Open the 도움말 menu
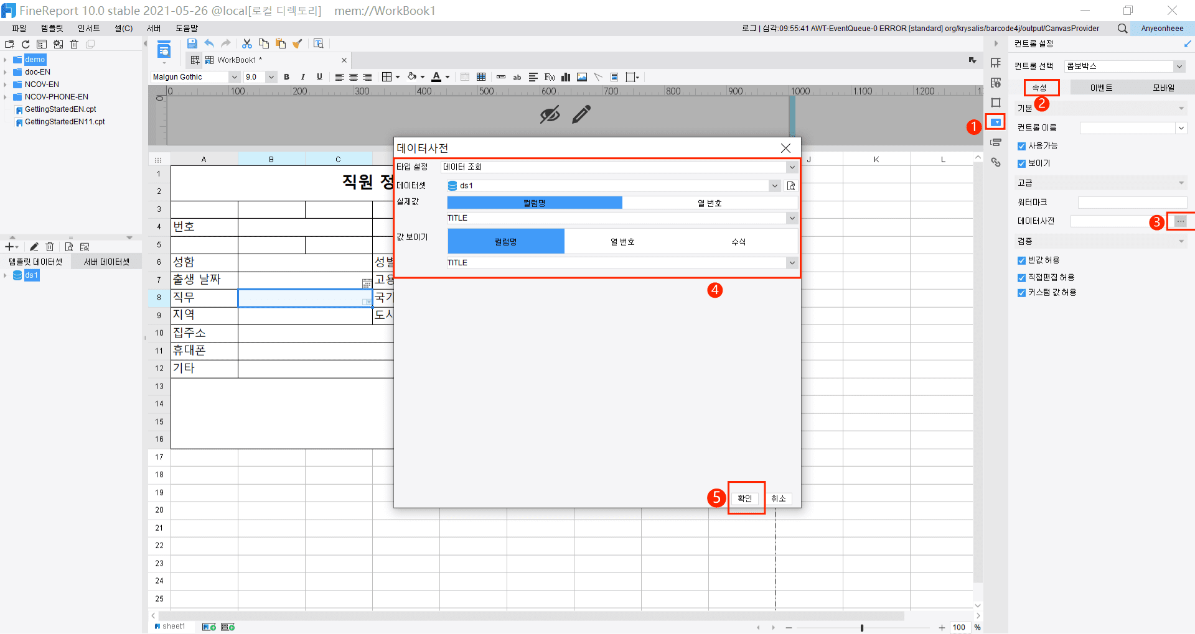 (187, 29)
